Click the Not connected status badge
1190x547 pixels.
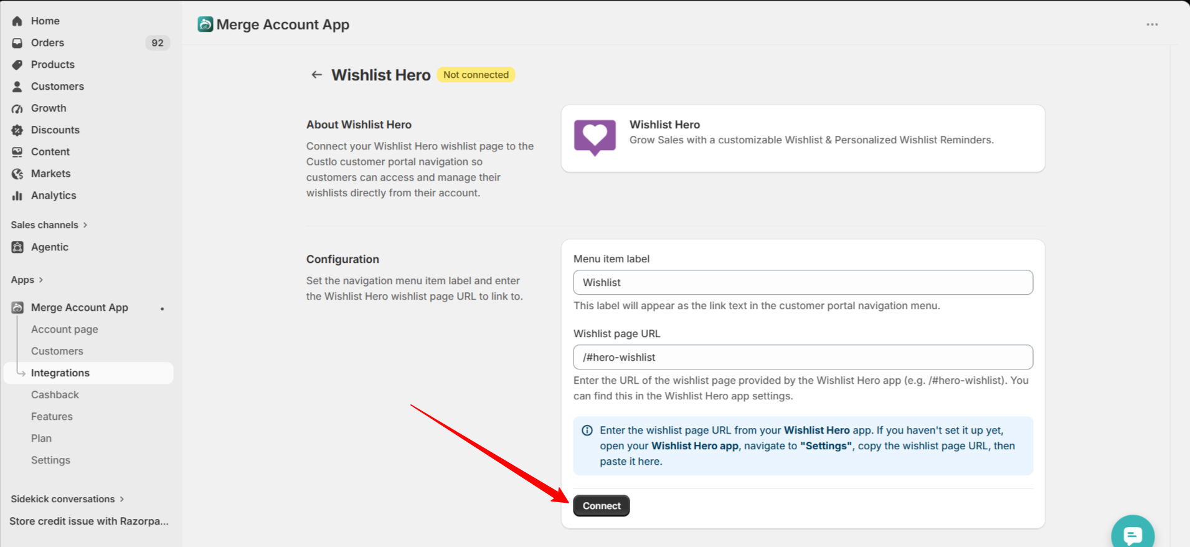click(x=476, y=75)
